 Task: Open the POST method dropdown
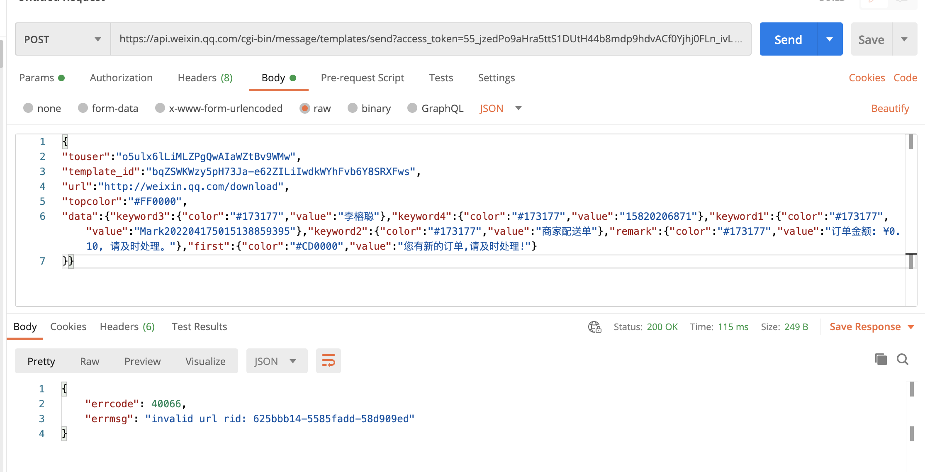click(62, 39)
